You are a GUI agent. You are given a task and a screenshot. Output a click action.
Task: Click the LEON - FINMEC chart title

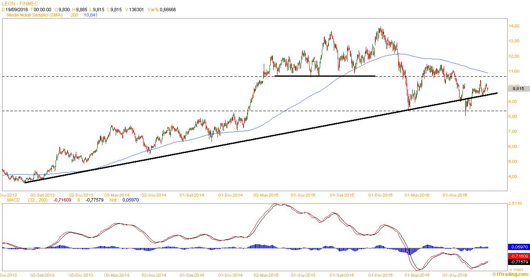coord(18,3)
